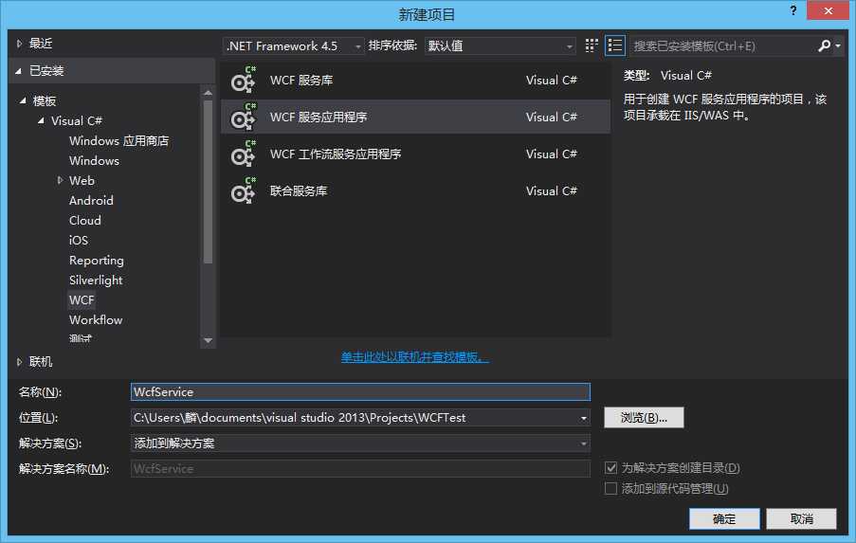Select the iOS template category

pyautogui.click(x=78, y=240)
